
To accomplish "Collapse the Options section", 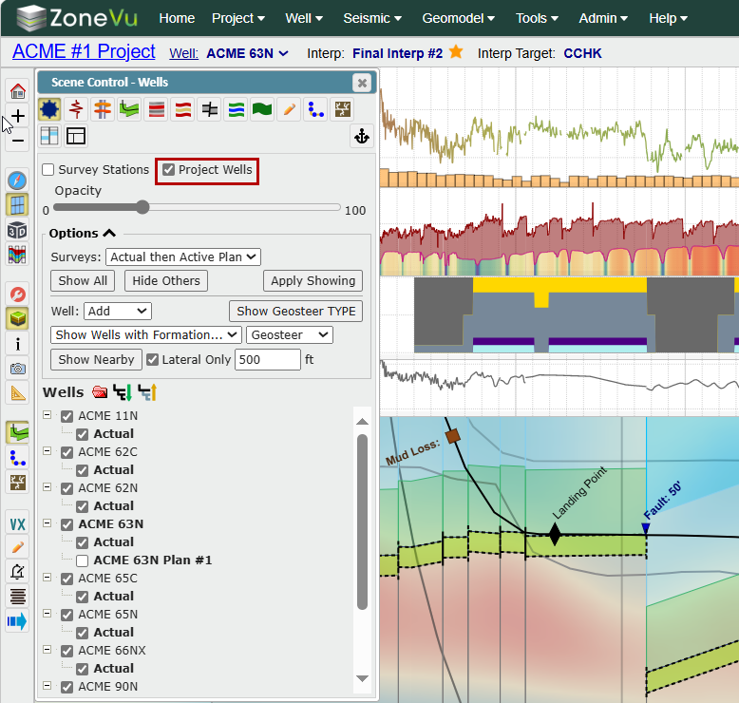I will point(109,233).
